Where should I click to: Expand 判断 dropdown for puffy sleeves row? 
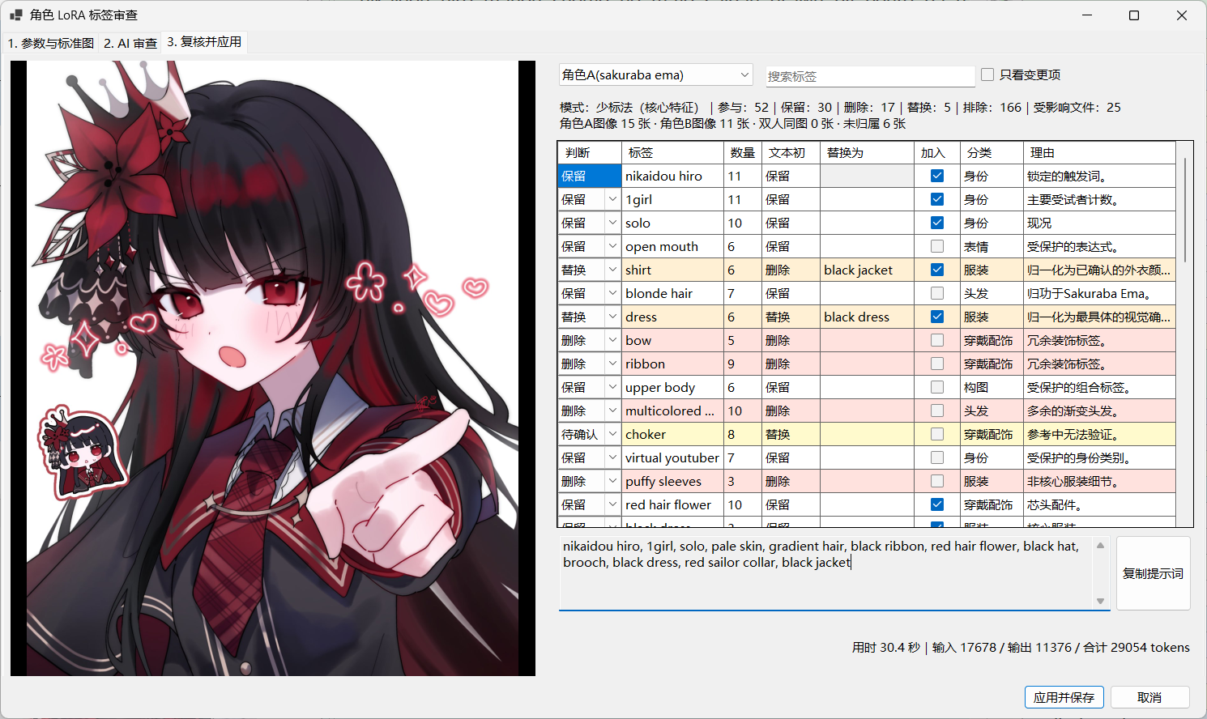[612, 481]
